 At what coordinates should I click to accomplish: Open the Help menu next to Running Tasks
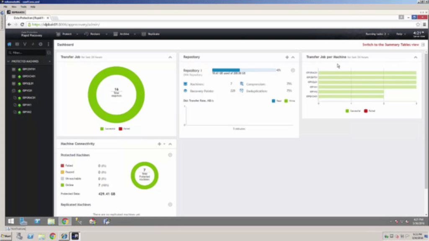tap(401, 34)
